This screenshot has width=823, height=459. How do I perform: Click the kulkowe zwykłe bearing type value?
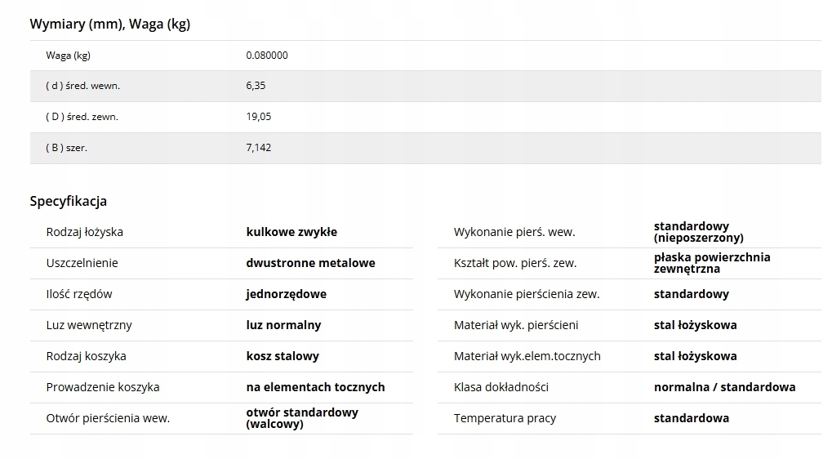[x=291, y=232]
